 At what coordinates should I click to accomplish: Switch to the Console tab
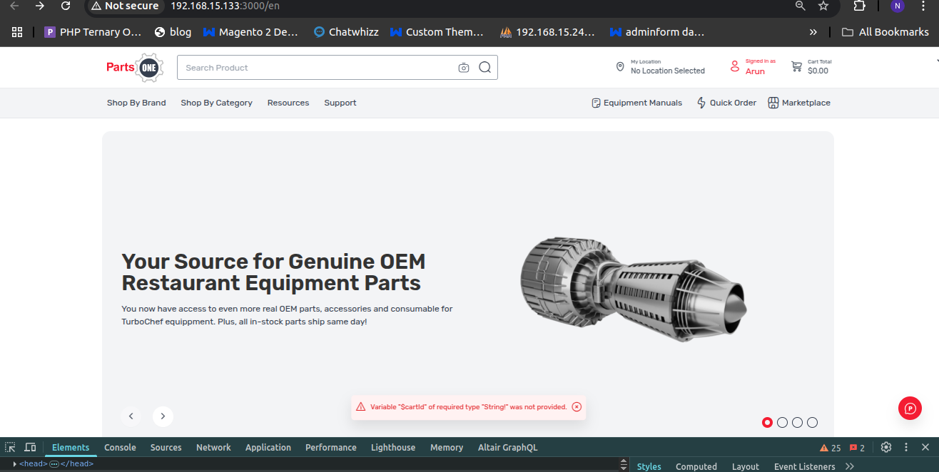point(120,447)
